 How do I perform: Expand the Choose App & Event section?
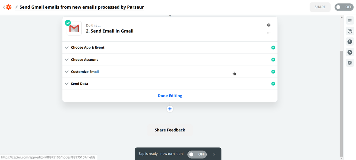click(88, 48)
